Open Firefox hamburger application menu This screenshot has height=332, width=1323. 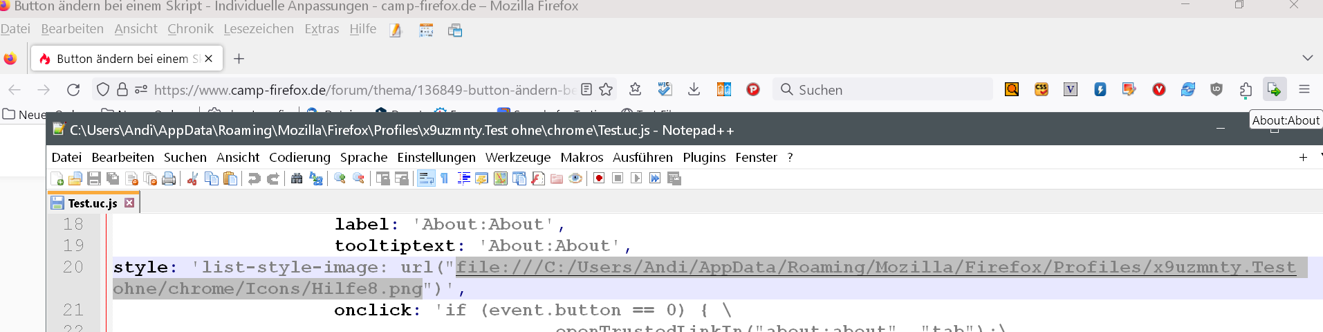click(1304, 90)
